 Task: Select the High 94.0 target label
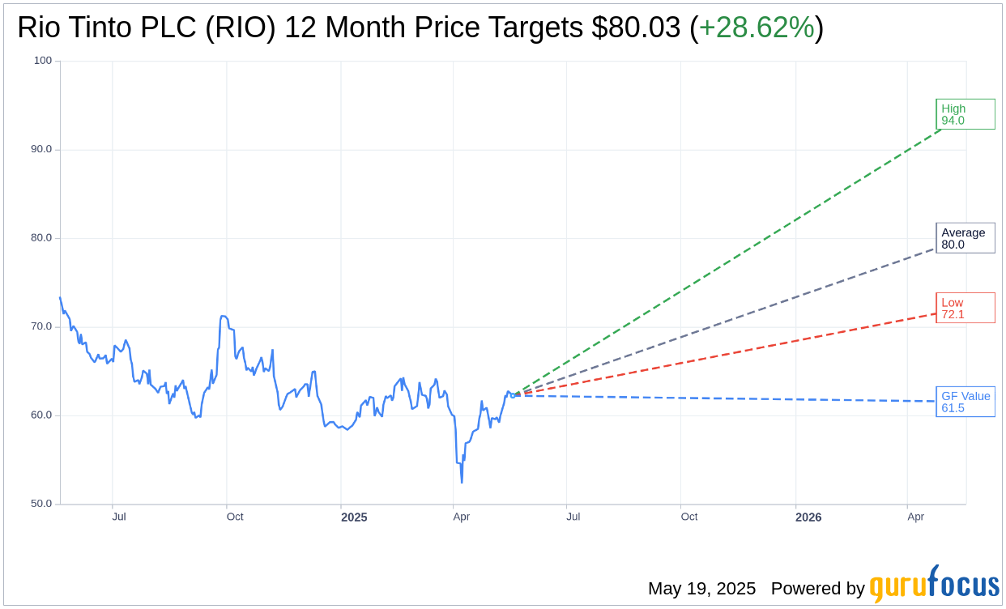click(966, 114)
